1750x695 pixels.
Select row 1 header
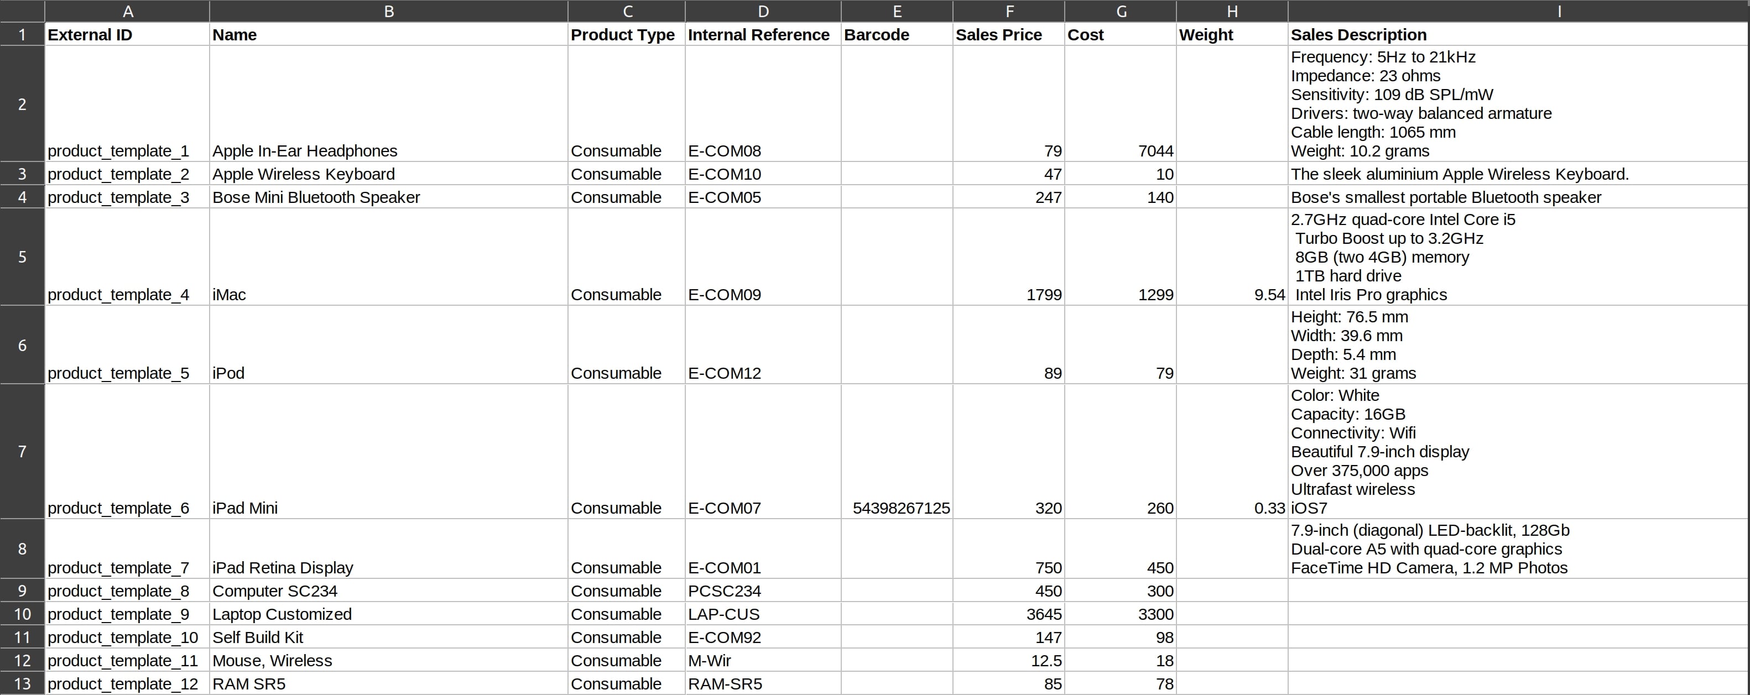click(x=23, y=34)
